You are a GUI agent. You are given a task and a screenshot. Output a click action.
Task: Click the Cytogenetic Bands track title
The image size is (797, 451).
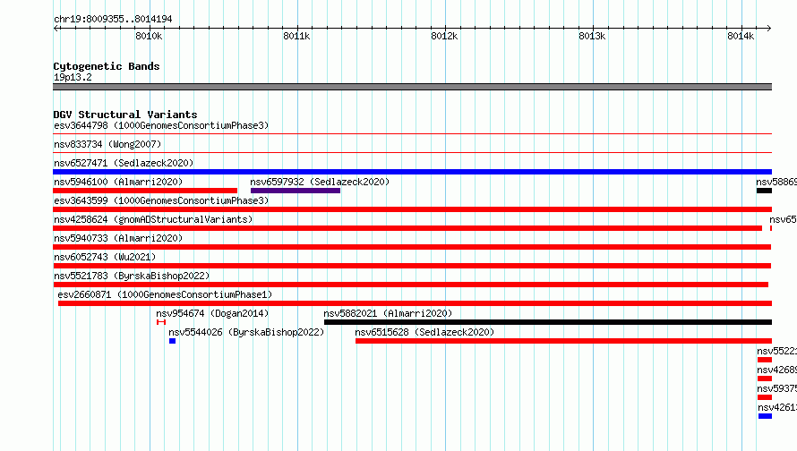pos(107,66)
